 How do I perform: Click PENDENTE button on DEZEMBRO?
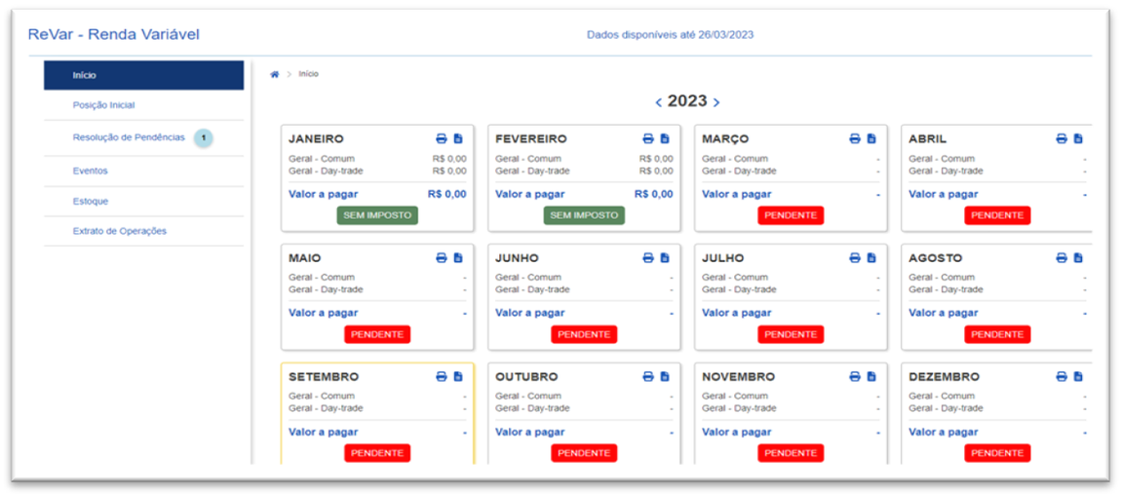[x=997, y=452]
